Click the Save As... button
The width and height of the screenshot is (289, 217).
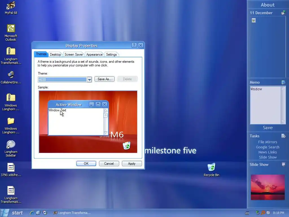(x=104, y=79)
